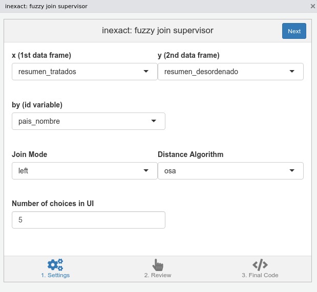The image size is (317, 292).
Task: Close the inexact fuzzy join window
Action: (312, 6)
